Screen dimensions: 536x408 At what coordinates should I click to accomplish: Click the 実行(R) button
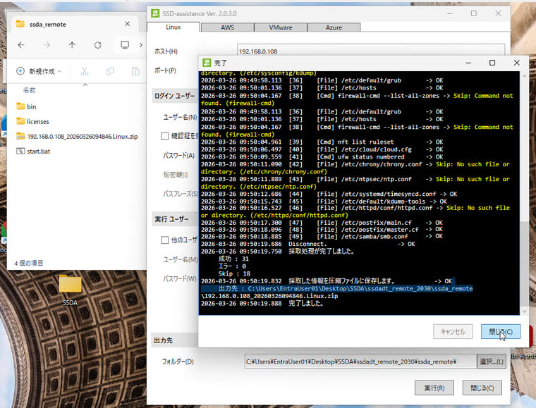(434, 388)
